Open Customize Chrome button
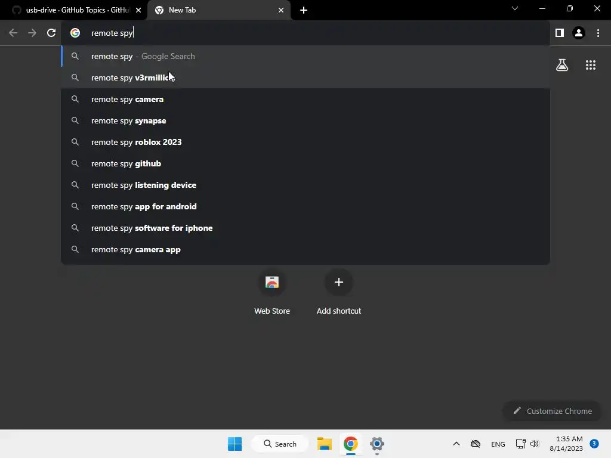 pos(552,411)
